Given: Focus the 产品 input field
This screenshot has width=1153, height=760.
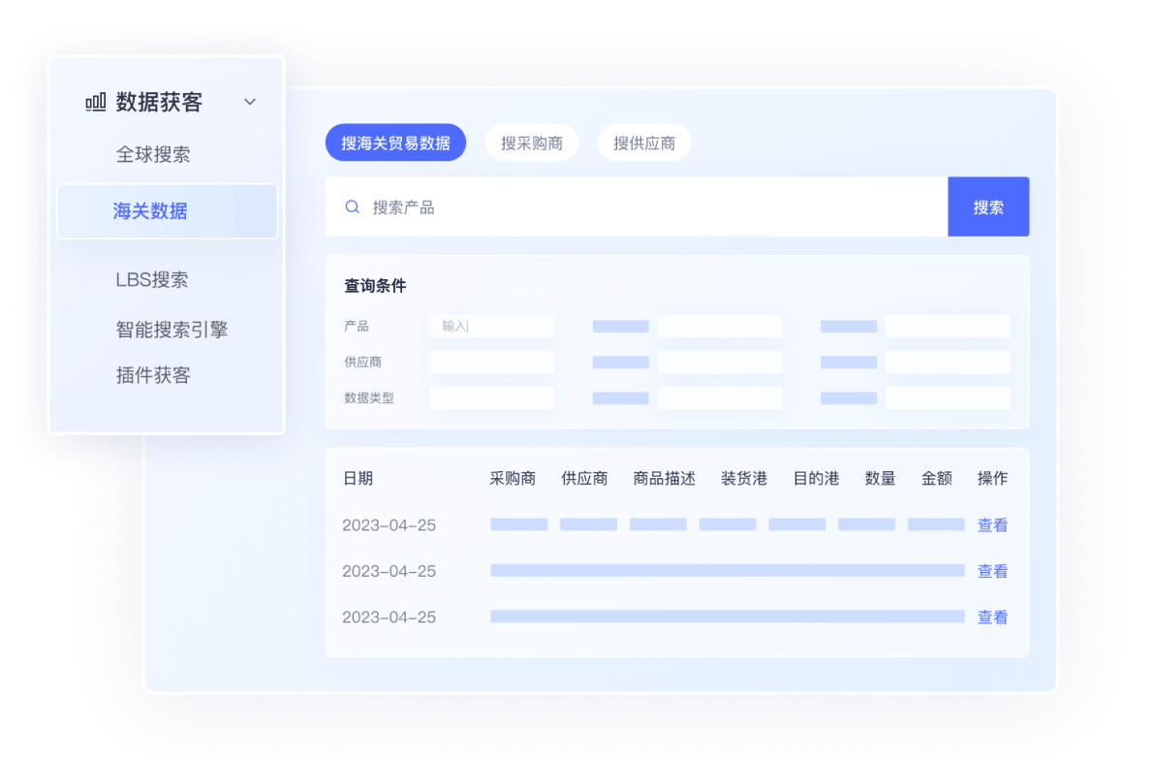Looking at the screenshot, I should pos(492,327).
